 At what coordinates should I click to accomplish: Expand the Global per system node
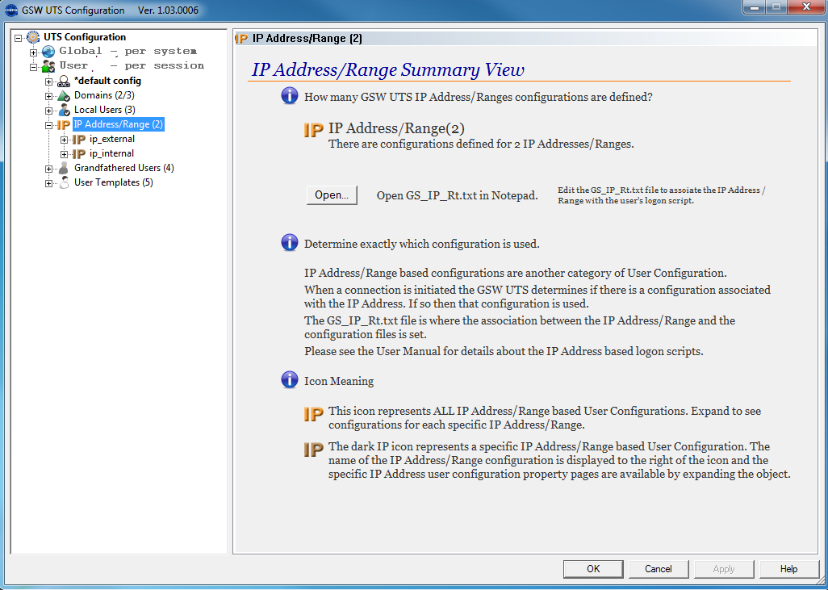click(34, 52)
